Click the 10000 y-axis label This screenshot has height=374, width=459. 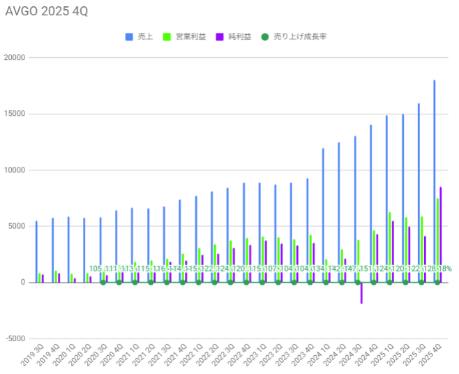(x=15, y=170)
